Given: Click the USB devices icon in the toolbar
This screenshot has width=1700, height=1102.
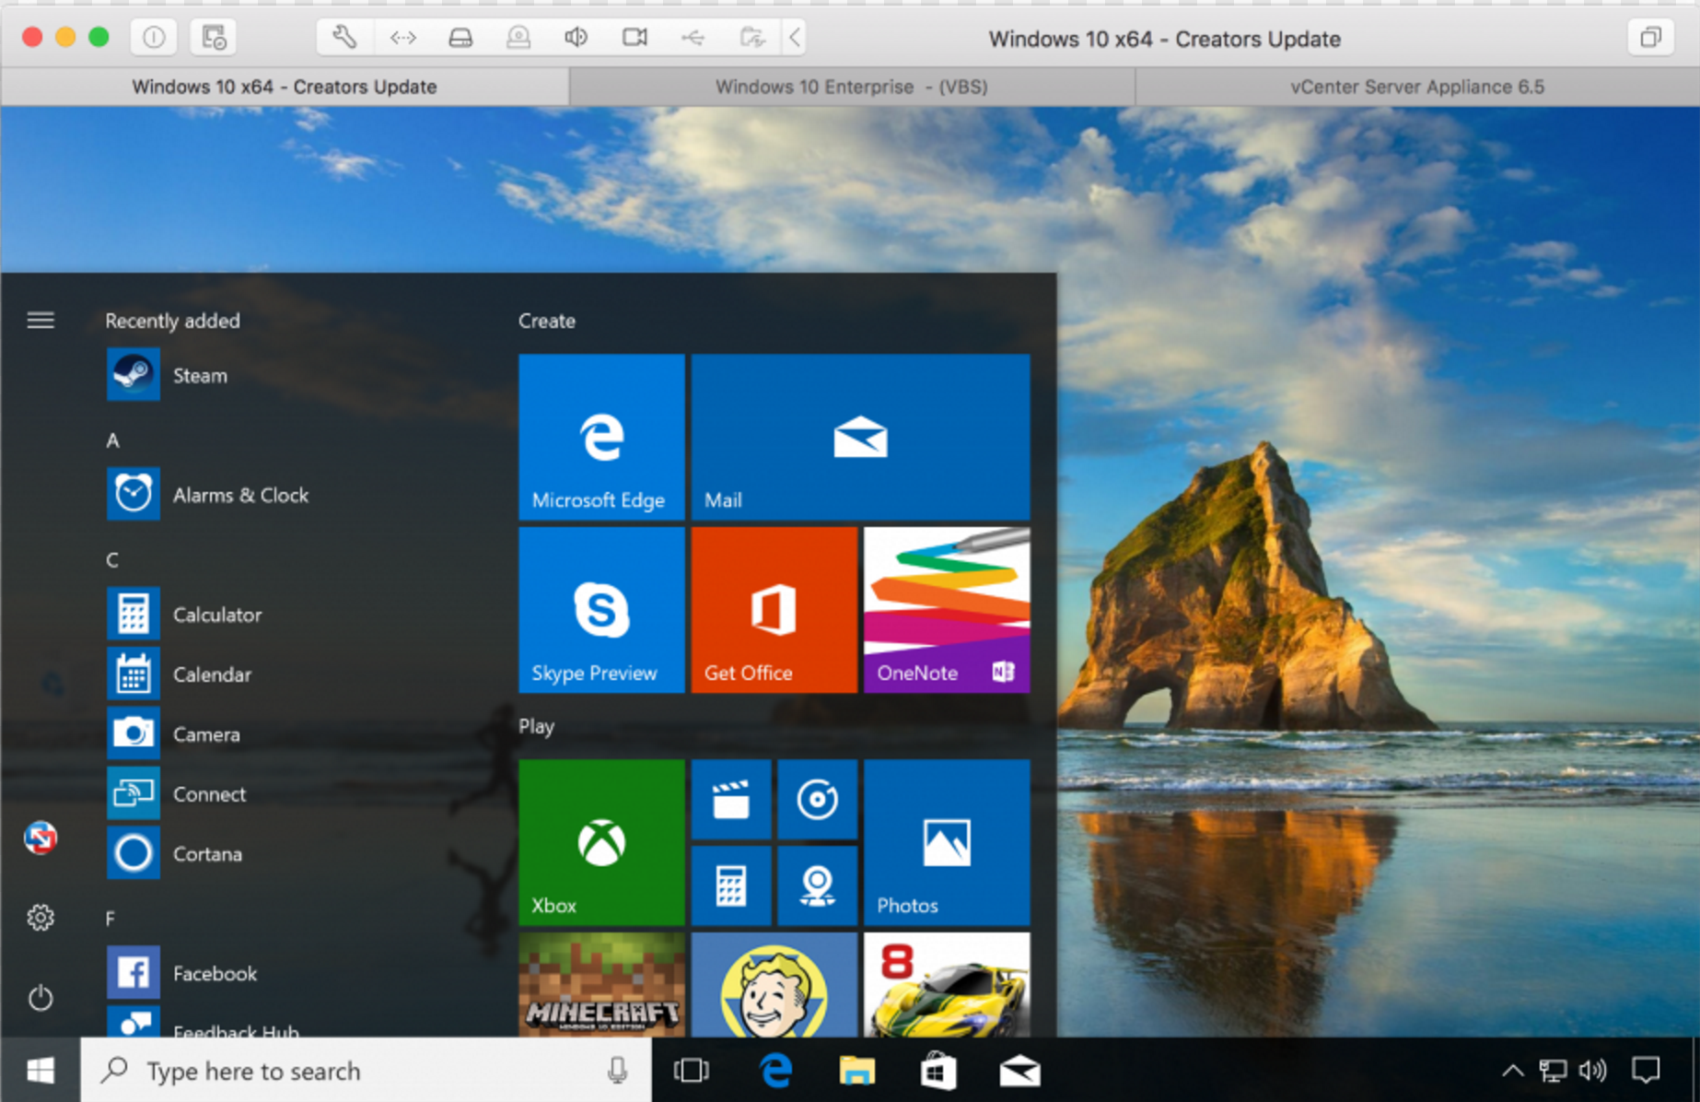Looking at the screenshot, I should pos(693,37).
